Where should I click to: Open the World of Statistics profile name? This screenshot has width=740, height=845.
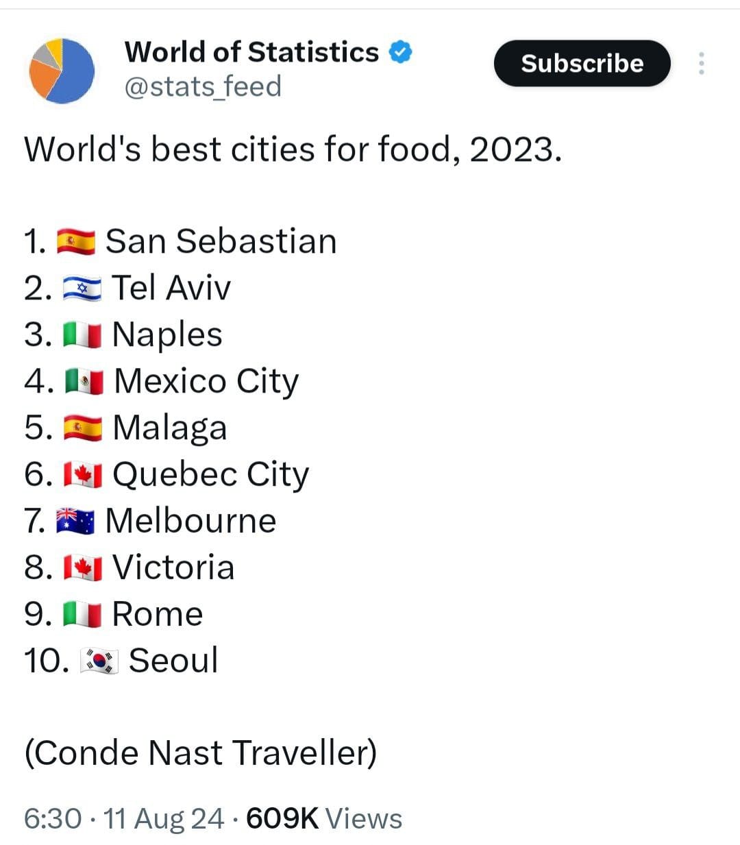pos(251,52)
